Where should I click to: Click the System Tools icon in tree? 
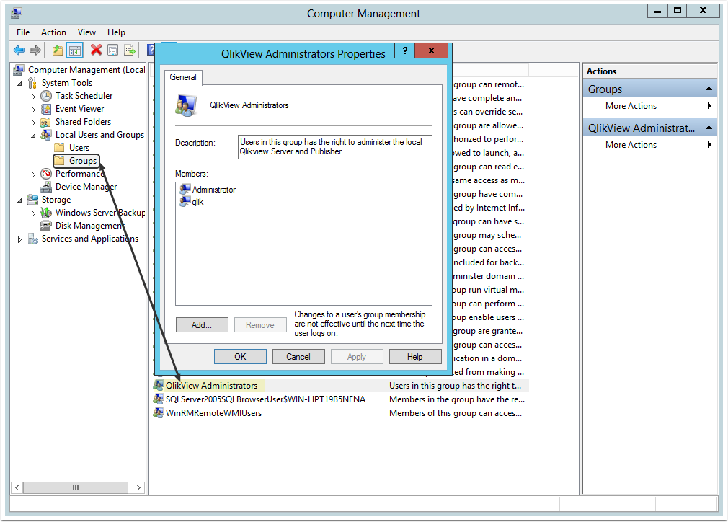tap(32, 83)
